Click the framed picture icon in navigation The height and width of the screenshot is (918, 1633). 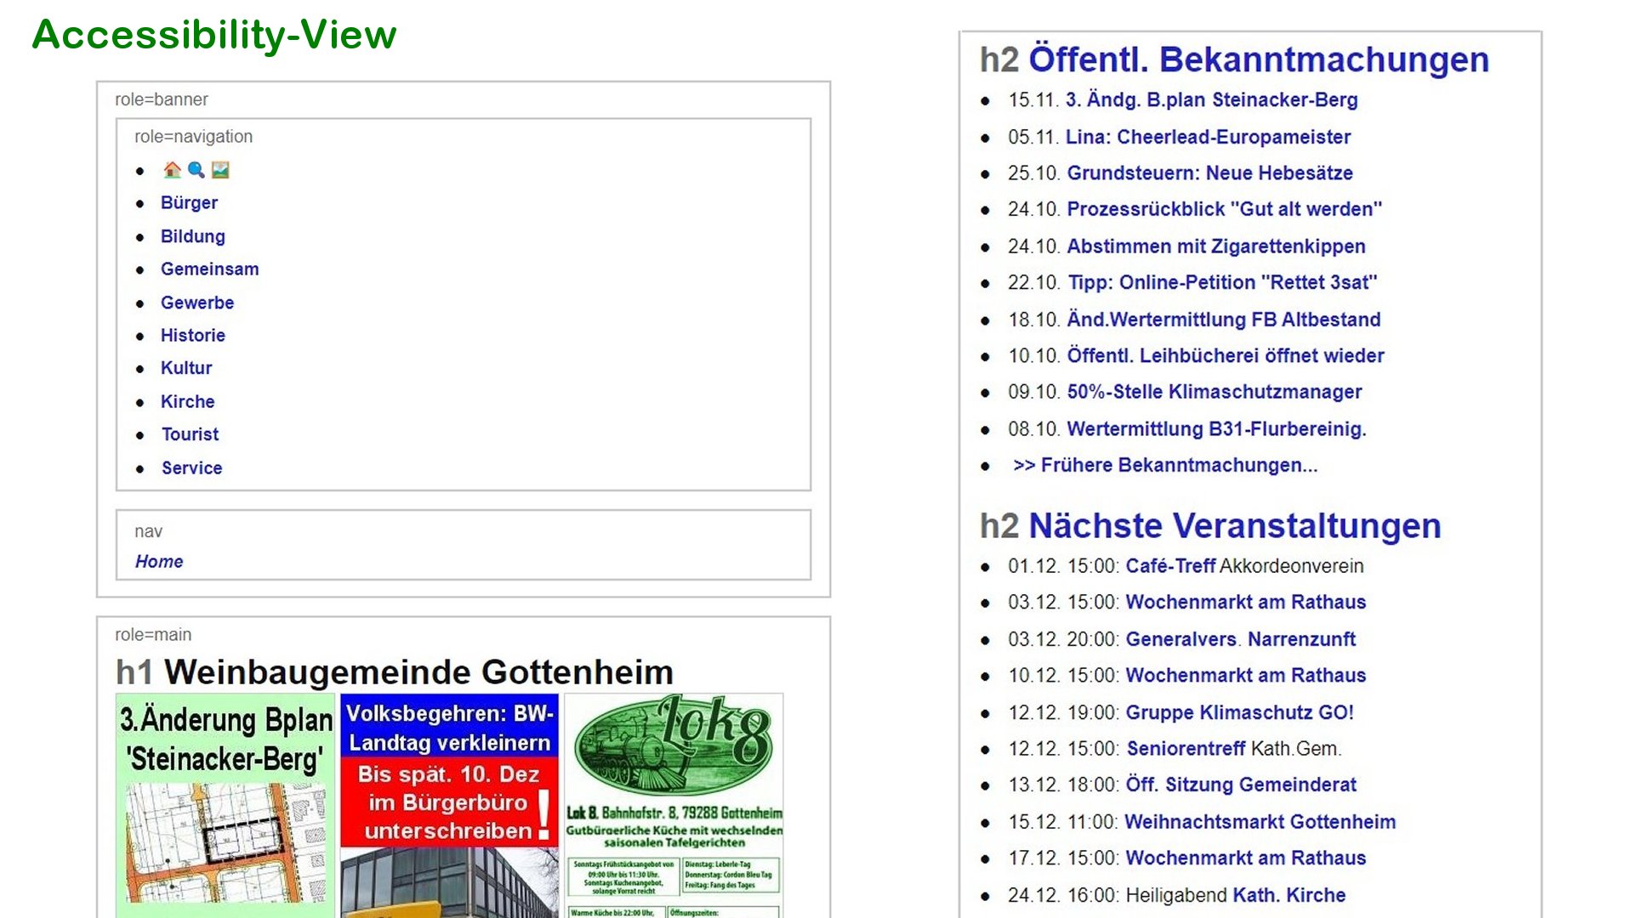(220, 170)
